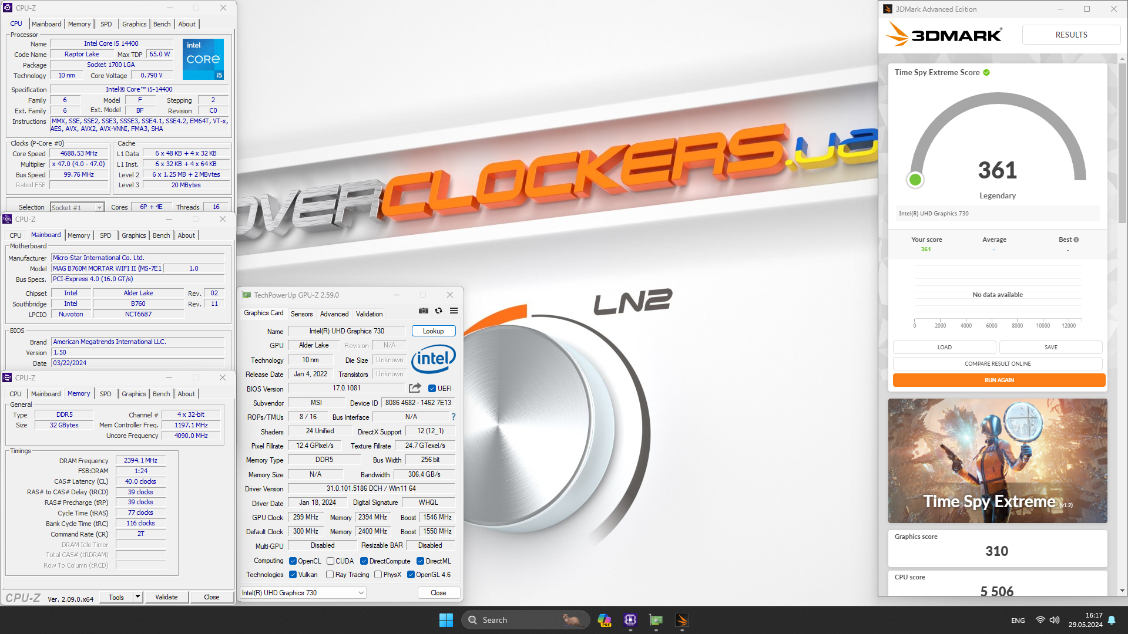1128x634 pixels.
Task: Toggle the OpenGL 4.6 checkbox
Action: tap(411, 575)
